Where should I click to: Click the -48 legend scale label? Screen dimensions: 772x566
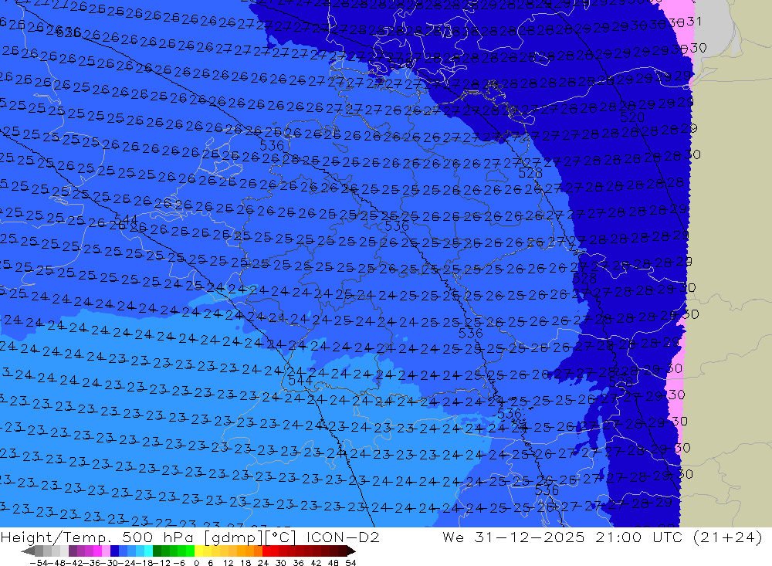point(57,563)
